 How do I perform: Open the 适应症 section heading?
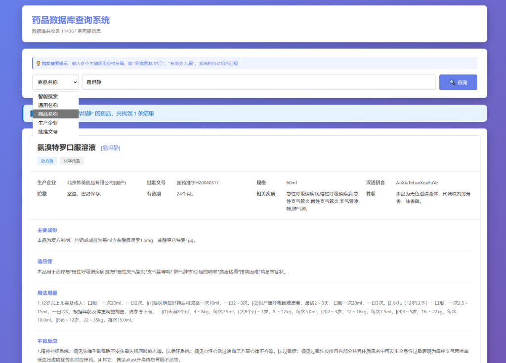click(44, 261)
